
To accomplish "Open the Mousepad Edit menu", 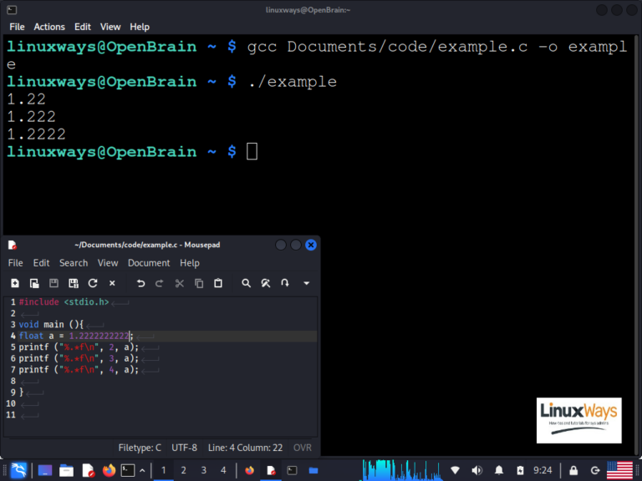I will 41,263.
